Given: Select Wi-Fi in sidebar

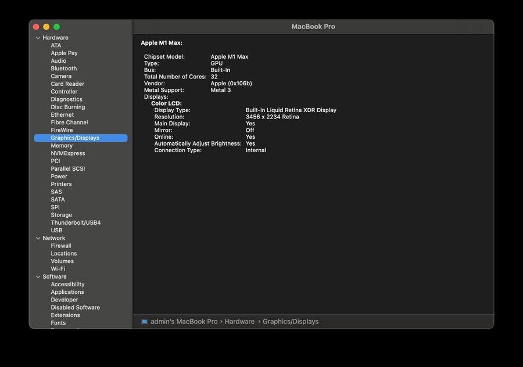Looking at the screenshot, I should pos(58,269).
